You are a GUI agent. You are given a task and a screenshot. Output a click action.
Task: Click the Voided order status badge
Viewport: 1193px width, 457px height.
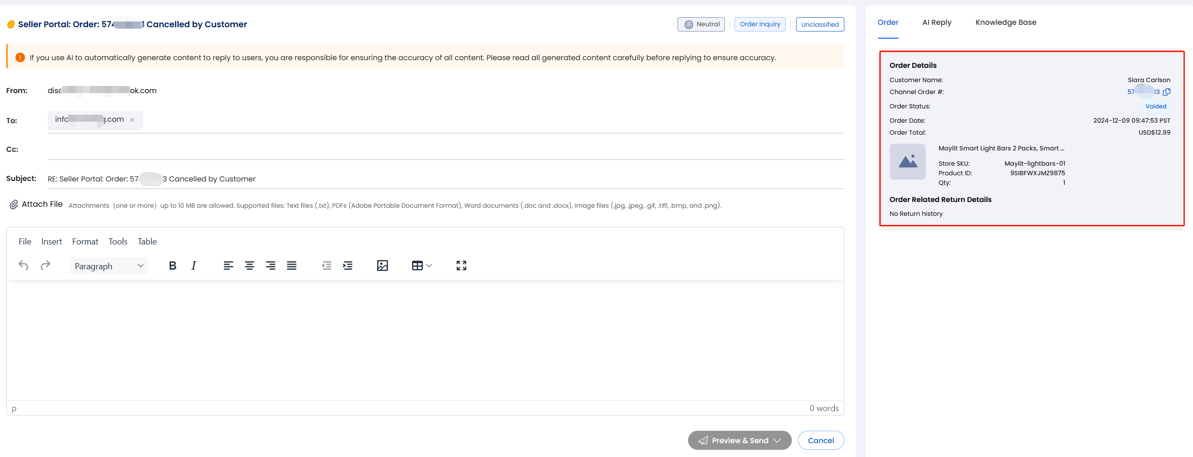1156,106
